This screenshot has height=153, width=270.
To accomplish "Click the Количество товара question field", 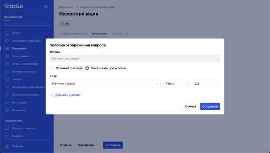I will pos(135,59).
